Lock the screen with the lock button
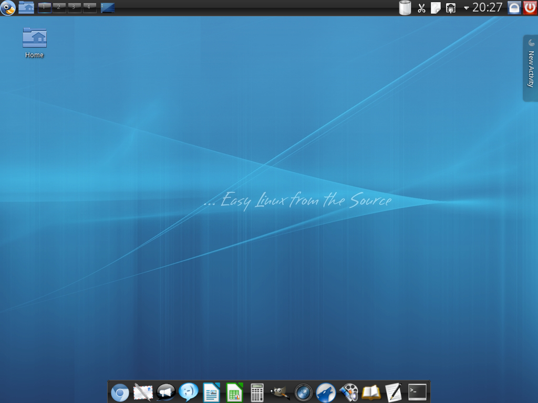This screenshot has height=403, width=538. 514,7
